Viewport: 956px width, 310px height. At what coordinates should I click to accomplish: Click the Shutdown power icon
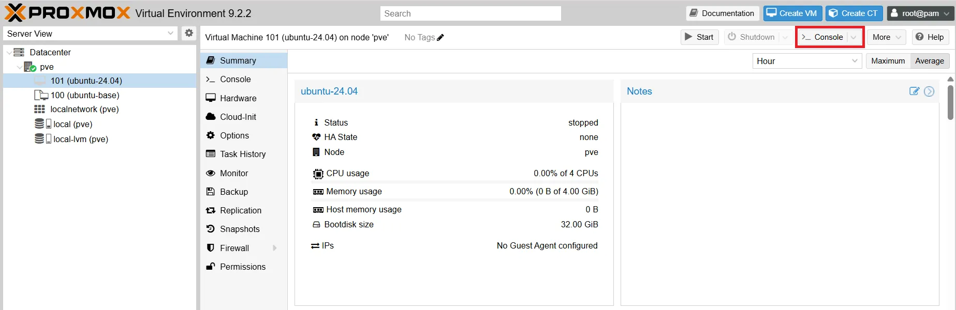(732, 37)
